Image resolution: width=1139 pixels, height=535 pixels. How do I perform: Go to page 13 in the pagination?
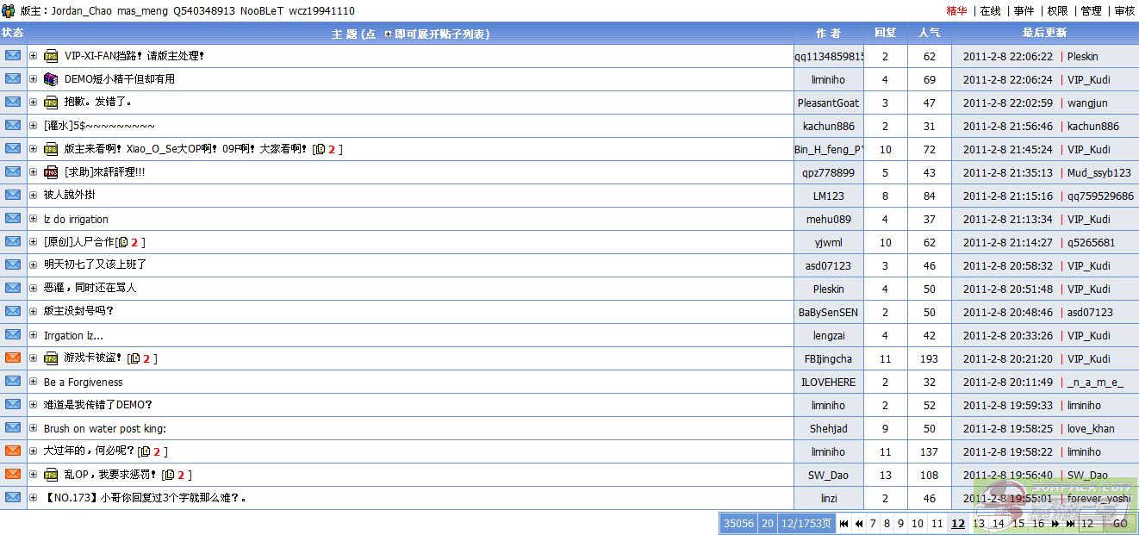coord(978,524)
